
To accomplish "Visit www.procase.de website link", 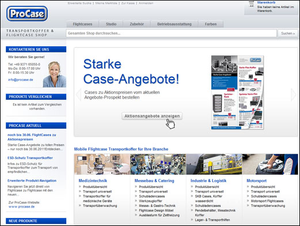I will coord(21,207).
